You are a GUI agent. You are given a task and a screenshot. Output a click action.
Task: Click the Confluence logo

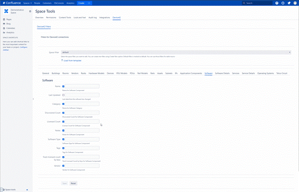11,3
